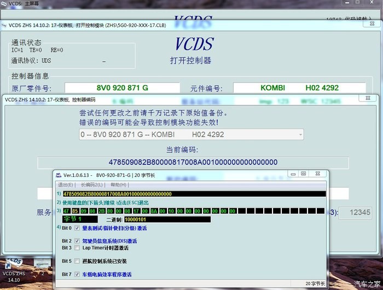Screen dimensions: 383x290
Task: Close the long coding helper window
Action: click(x=317, y=174)
